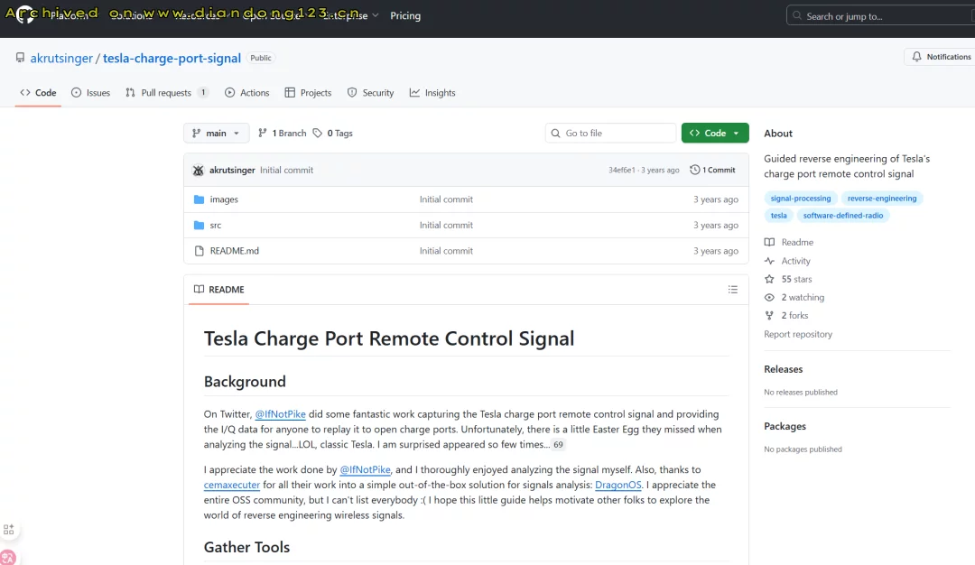Expand the main branch dropdown
The image size is (975, 565).
click(217, 133)
